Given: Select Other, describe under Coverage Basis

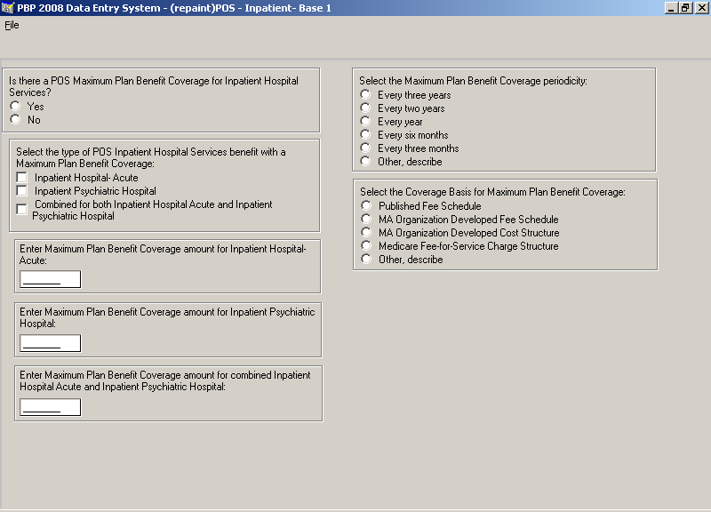Looking at the screenshot, I should click(366, 259).
